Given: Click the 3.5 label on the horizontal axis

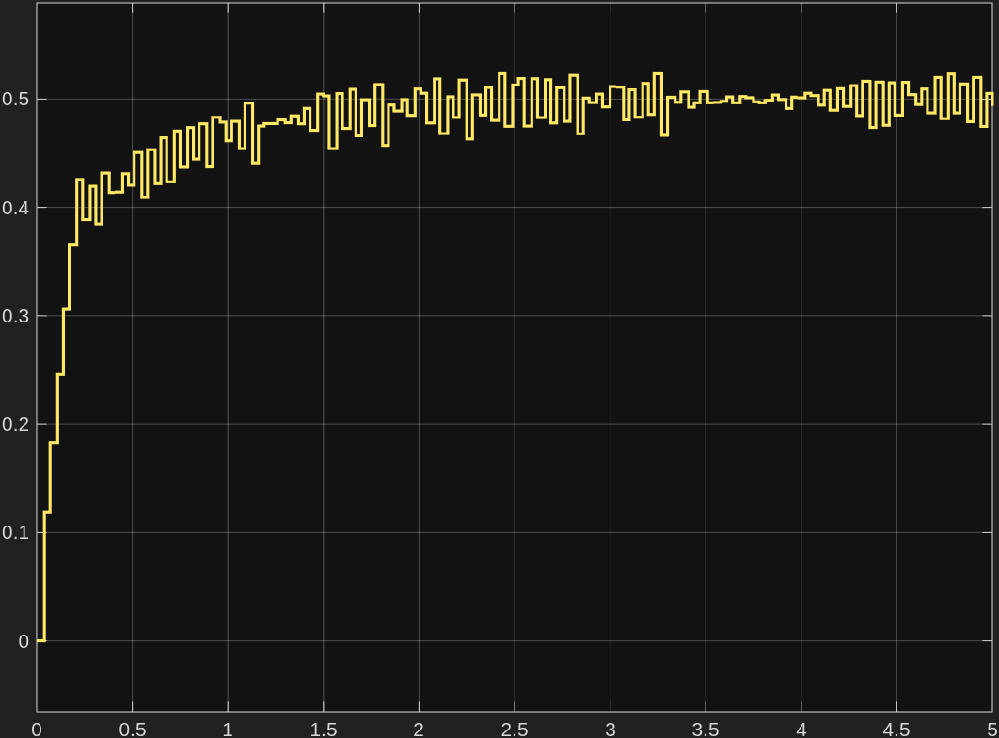Looking at the screenshot, I should pos(706,729).
